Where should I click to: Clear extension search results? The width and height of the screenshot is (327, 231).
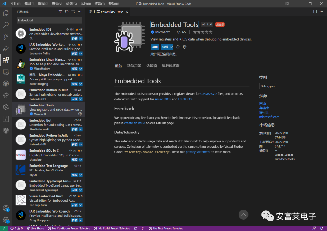73,12
